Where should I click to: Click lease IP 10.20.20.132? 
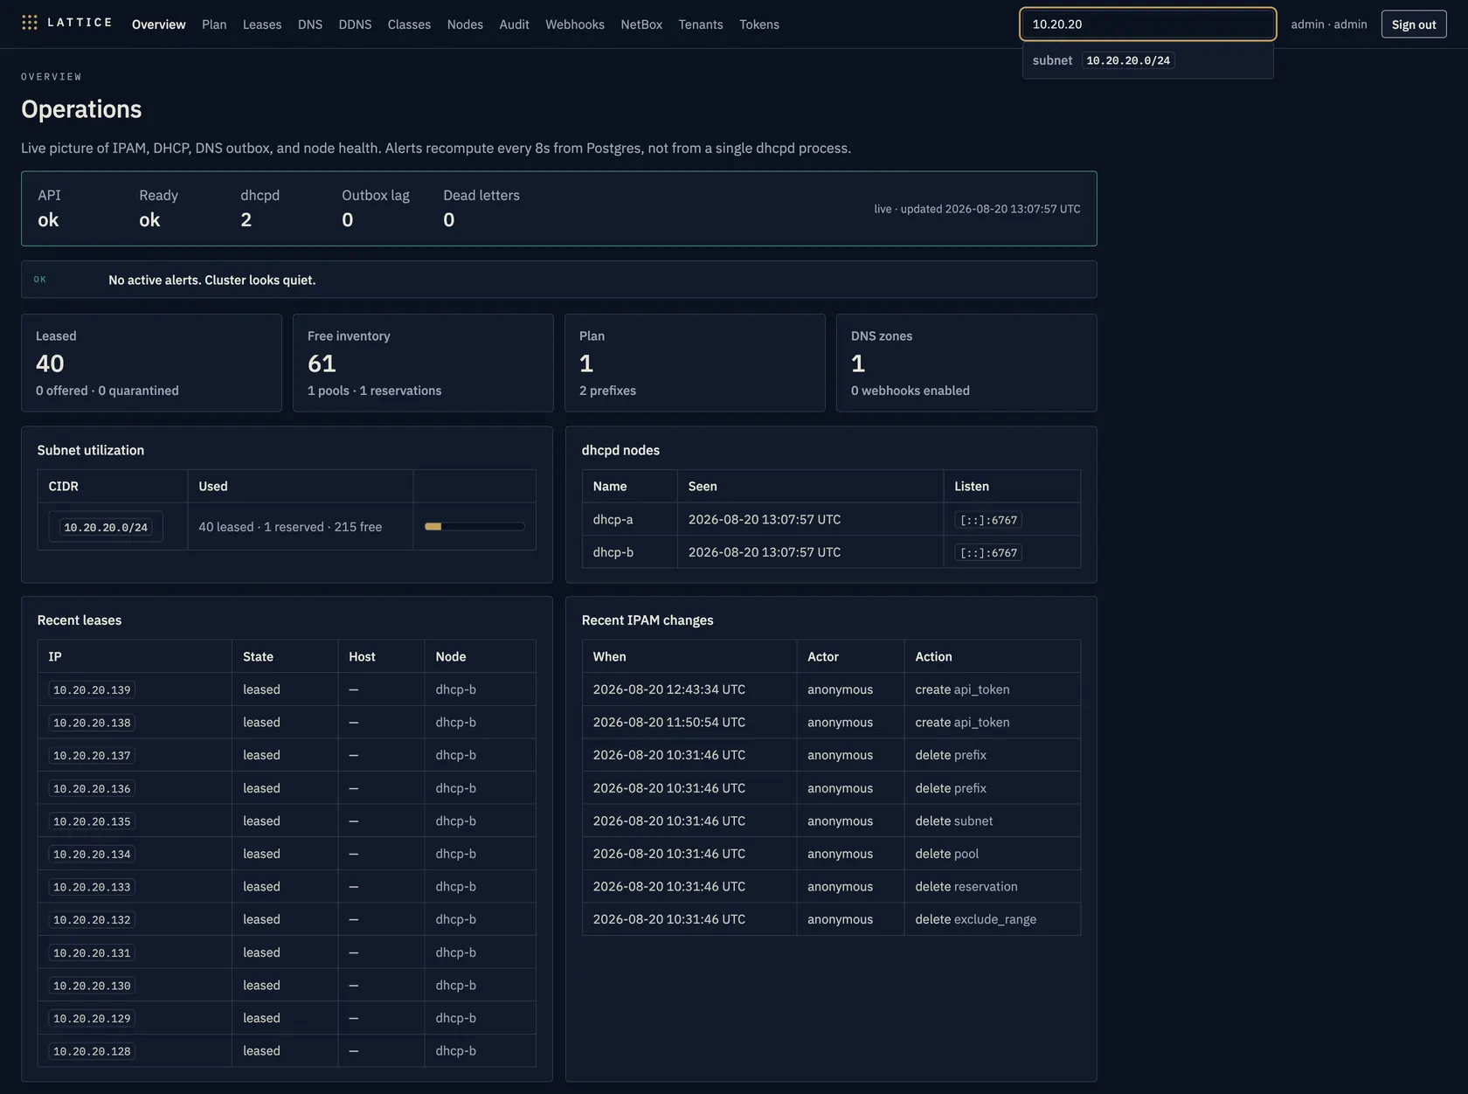tap(92, 920)
